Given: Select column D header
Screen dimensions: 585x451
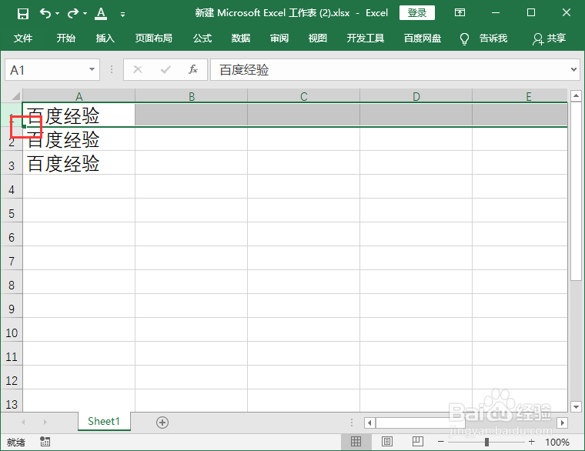Looking at the screenshot, I should [x=416, y=96].
